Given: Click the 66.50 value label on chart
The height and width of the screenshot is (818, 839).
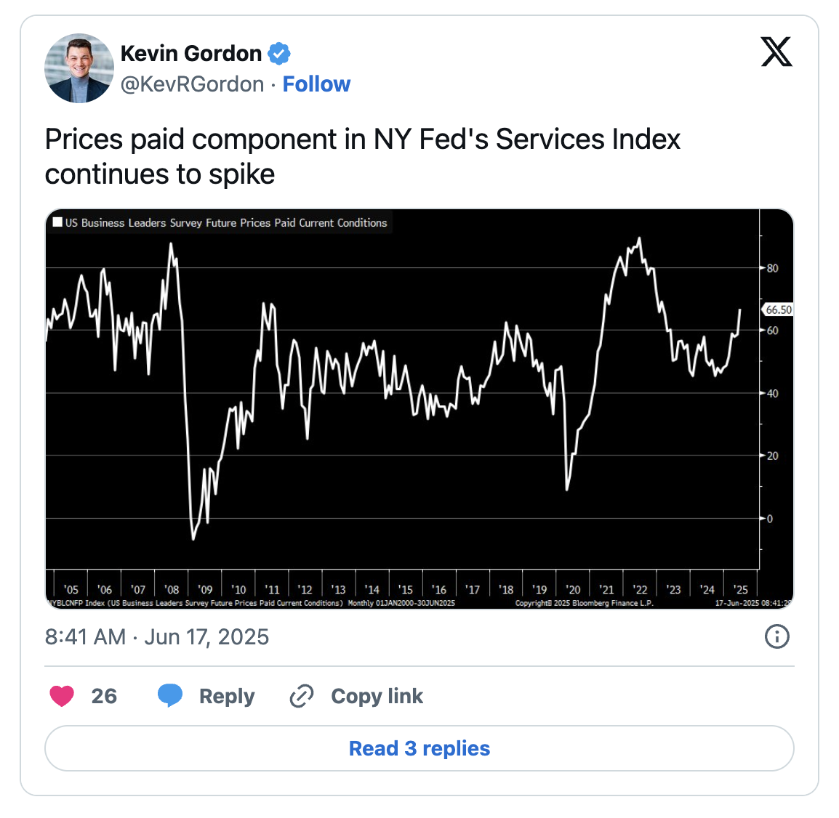Looking at the screenshot, I should [x=778, y=309].
